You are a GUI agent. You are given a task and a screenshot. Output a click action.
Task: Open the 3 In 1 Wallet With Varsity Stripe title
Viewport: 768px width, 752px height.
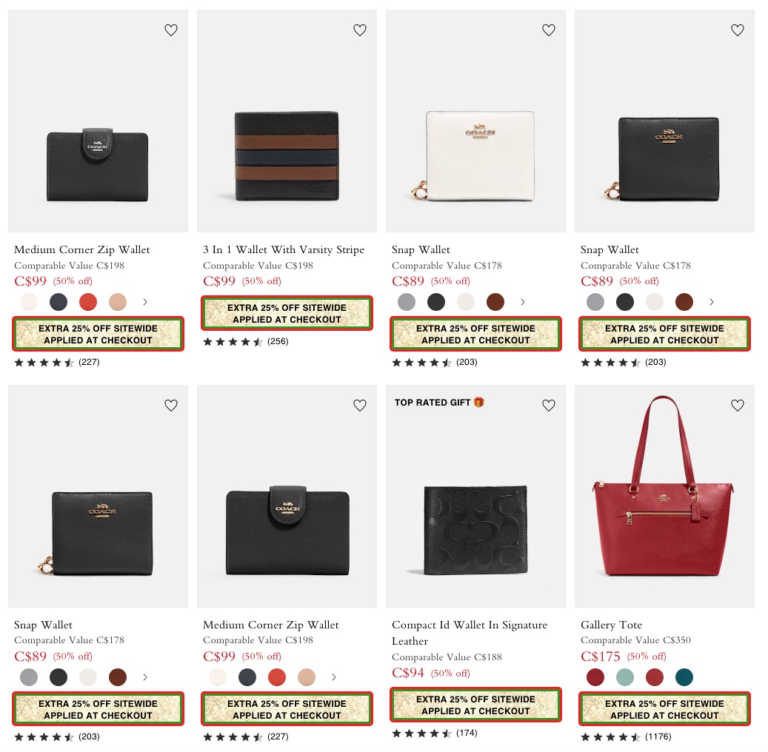(x=284, y=249)
